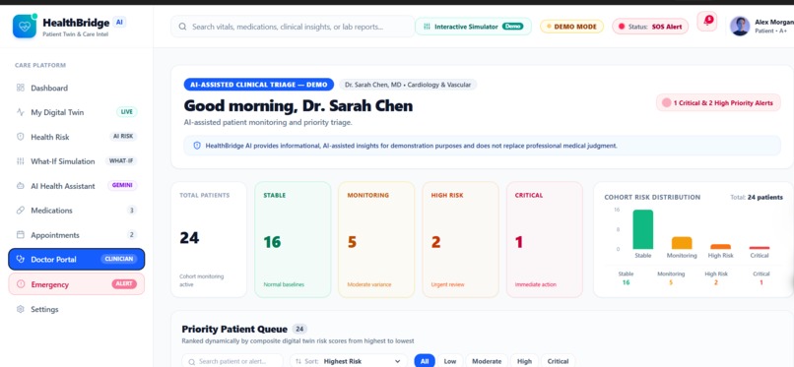Image resolution: width=794 pixels, height=367 pixels.
Task: Open the notifications bell icon
Action: coord(707,22)
